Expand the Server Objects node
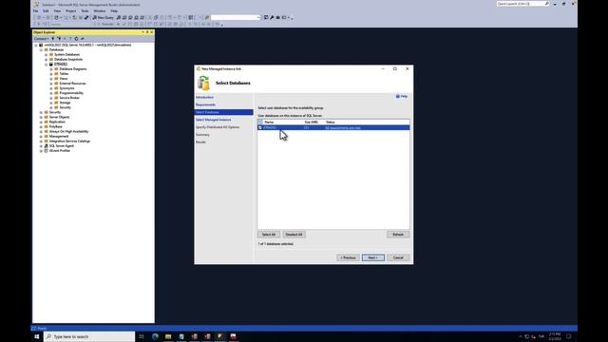The width and height of the screenshot is (608, 342). click(x=41, y=117)
